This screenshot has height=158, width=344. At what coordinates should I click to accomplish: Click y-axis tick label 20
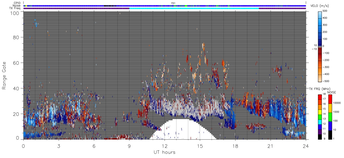coord(16,114)
